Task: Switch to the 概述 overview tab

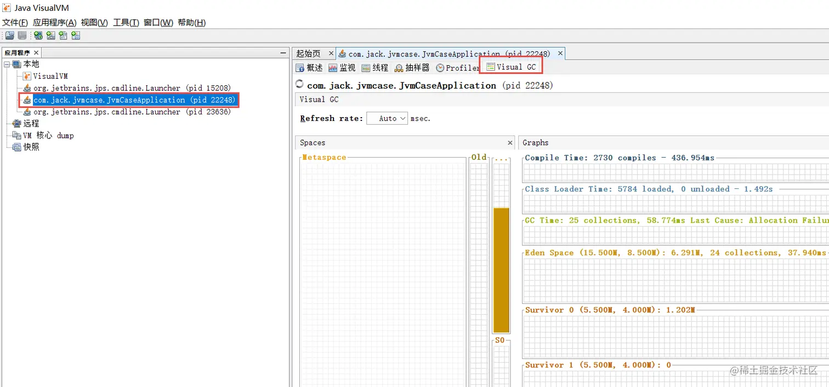Action: pyautogui.click(x=310, y=68)
